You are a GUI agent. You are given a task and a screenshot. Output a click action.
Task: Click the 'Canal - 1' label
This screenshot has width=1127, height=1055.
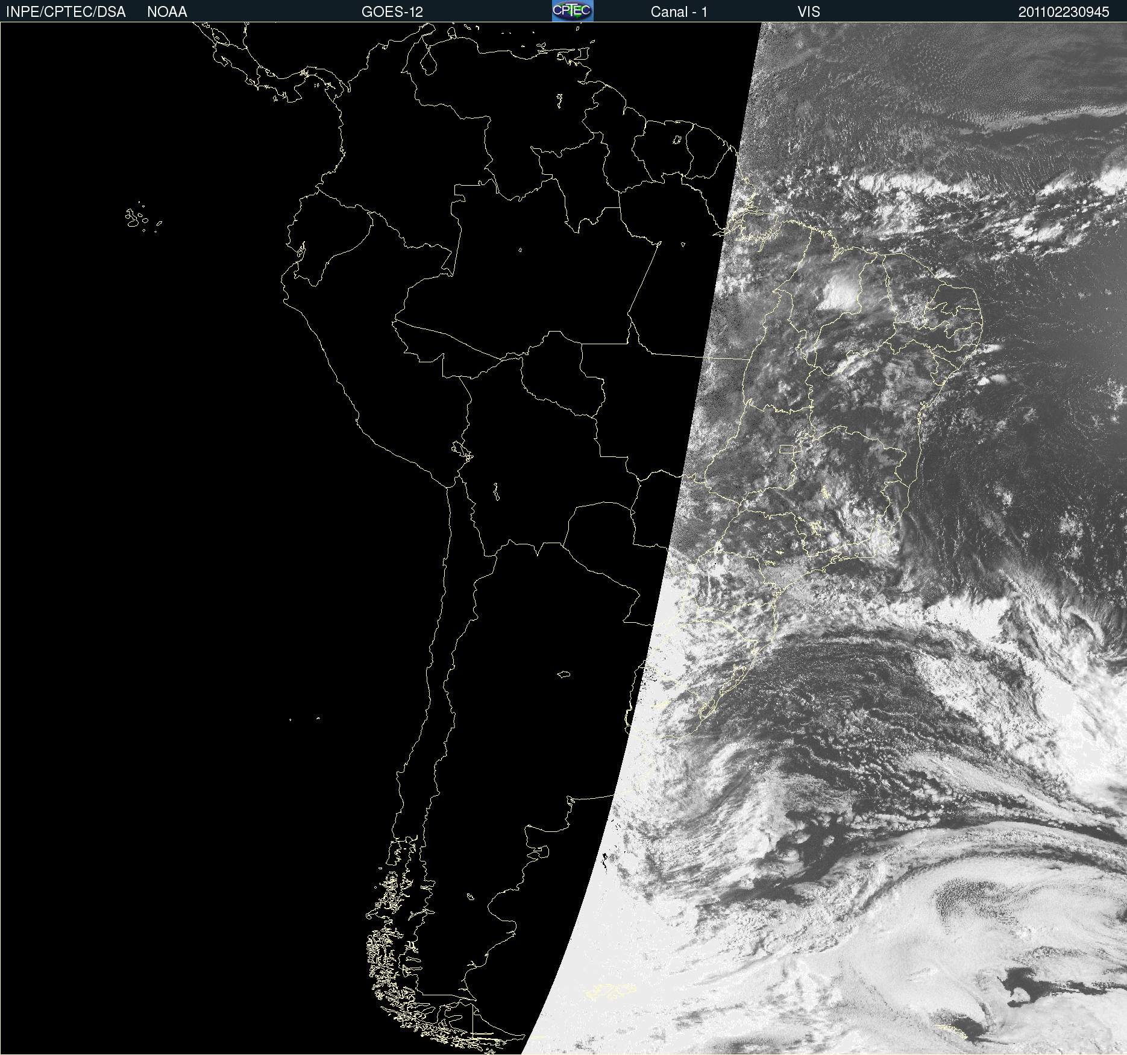(679, 12)
